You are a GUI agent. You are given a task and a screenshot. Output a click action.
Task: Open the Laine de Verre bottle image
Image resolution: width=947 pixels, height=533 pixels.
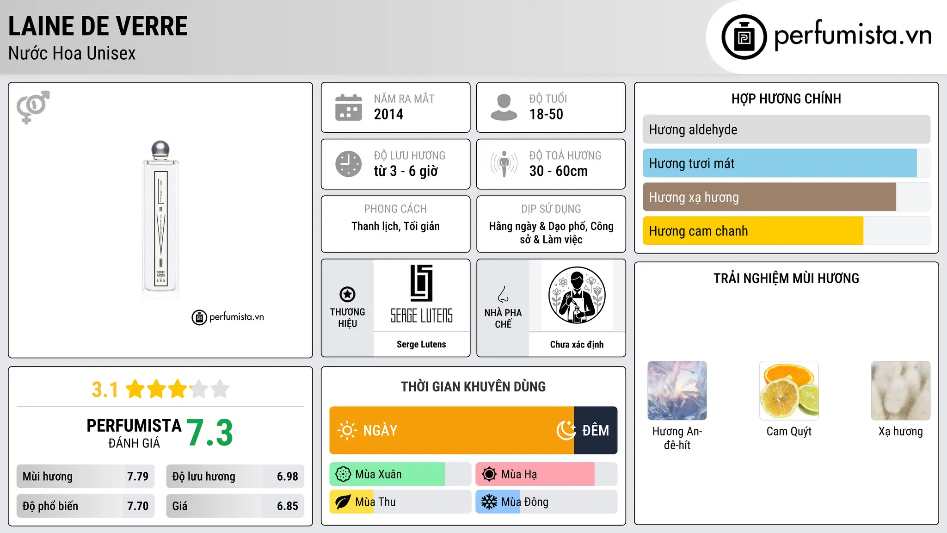(x=160, y=220)
